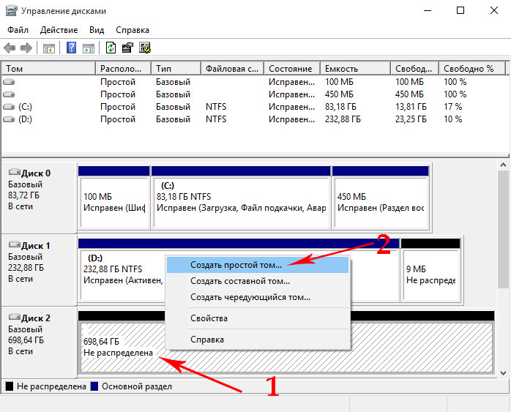
Task: Click the blue Основной раздел legend swatch
Action: coord(94,386)
